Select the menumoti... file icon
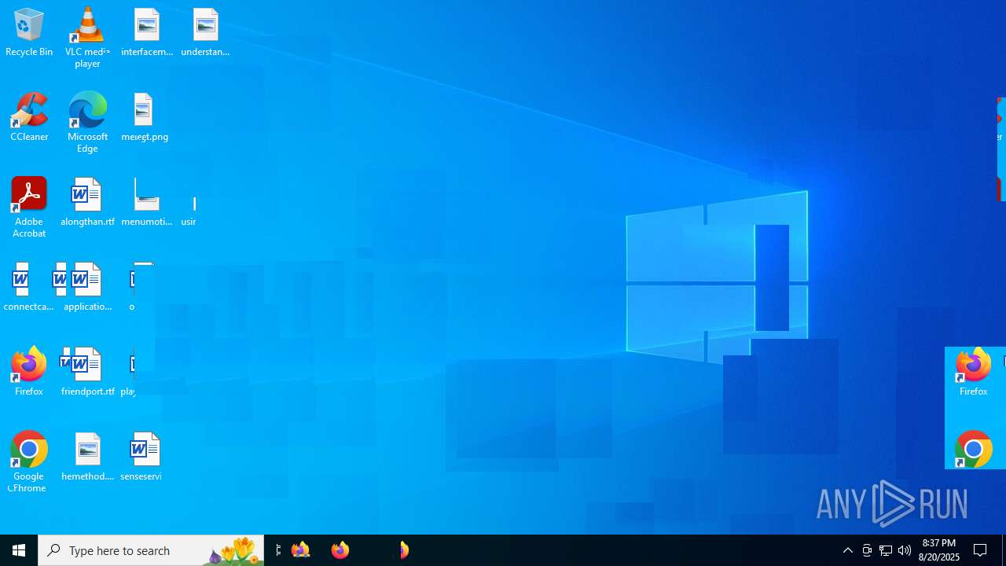This screenshot has height=566, width=1006. pos(147,202)
